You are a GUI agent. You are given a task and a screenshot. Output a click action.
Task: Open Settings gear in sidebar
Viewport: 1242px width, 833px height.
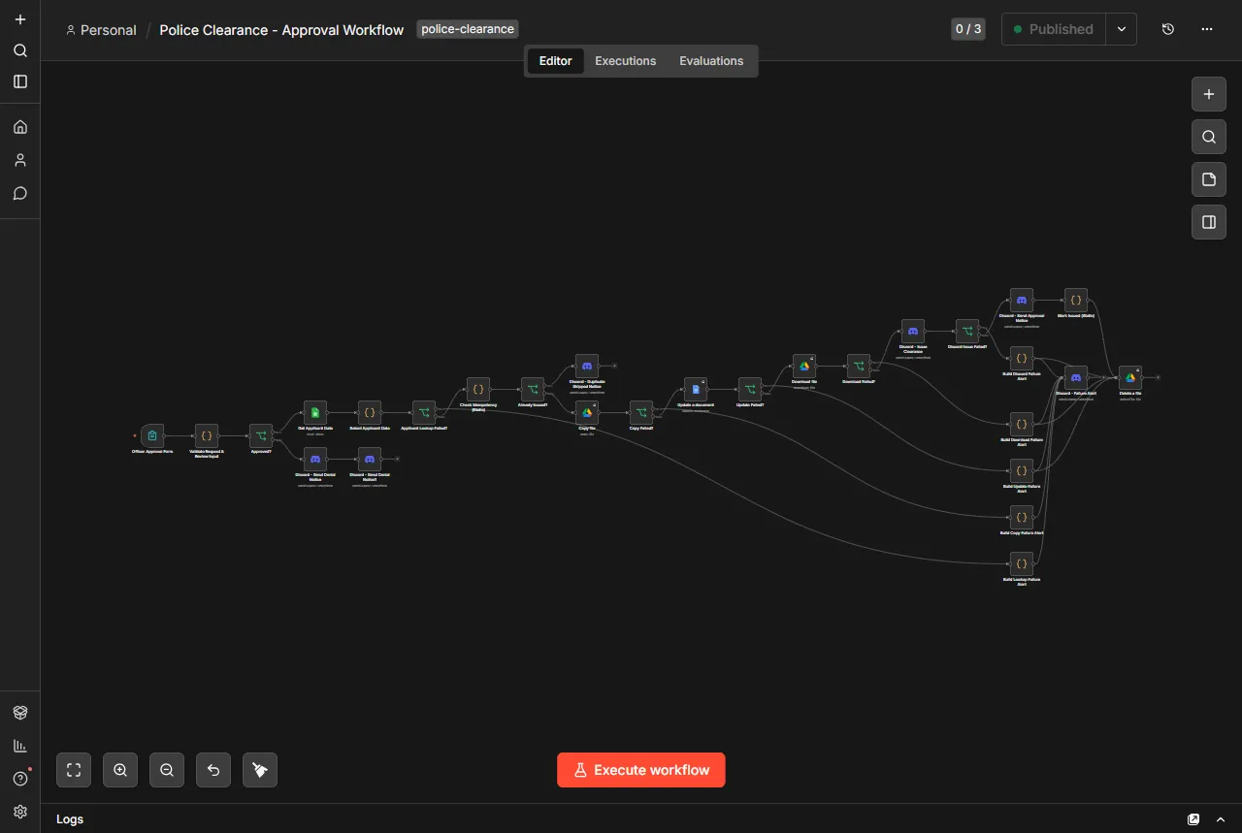pos(20,812)
